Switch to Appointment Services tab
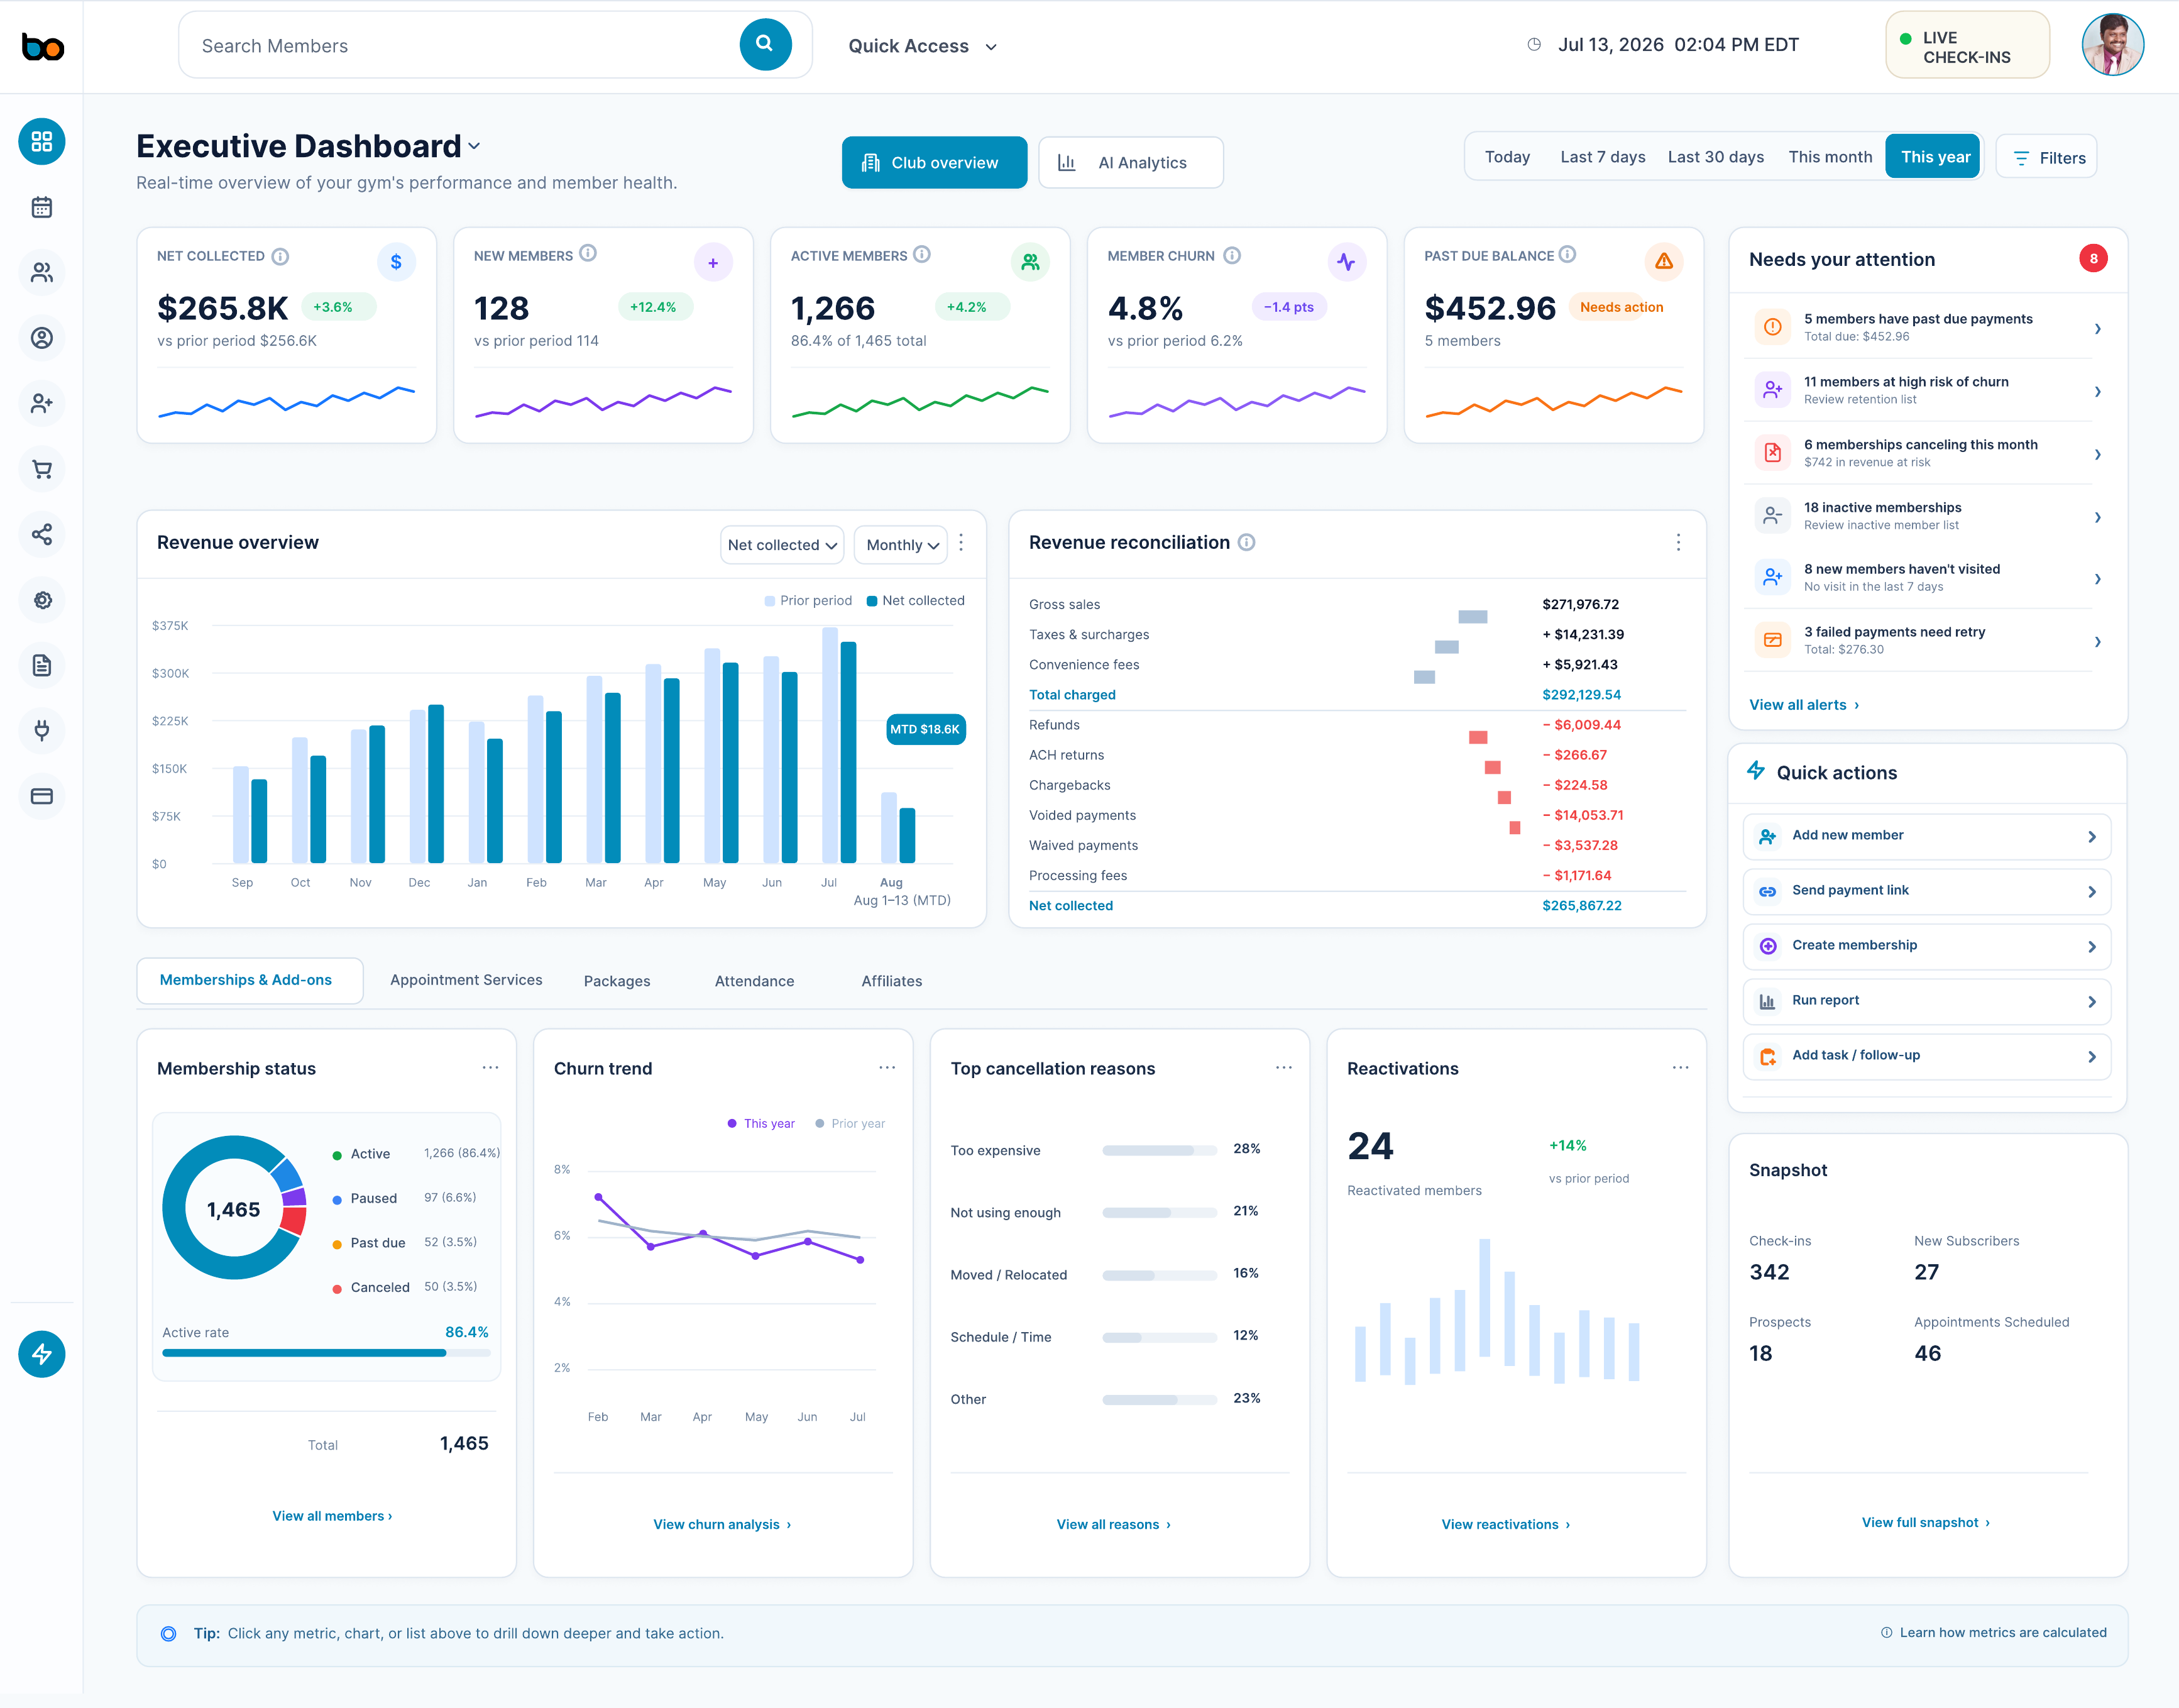Image resolution: width=2179 pixels, height=1708 pixels. pyautogui.click(x=466, y=980)
